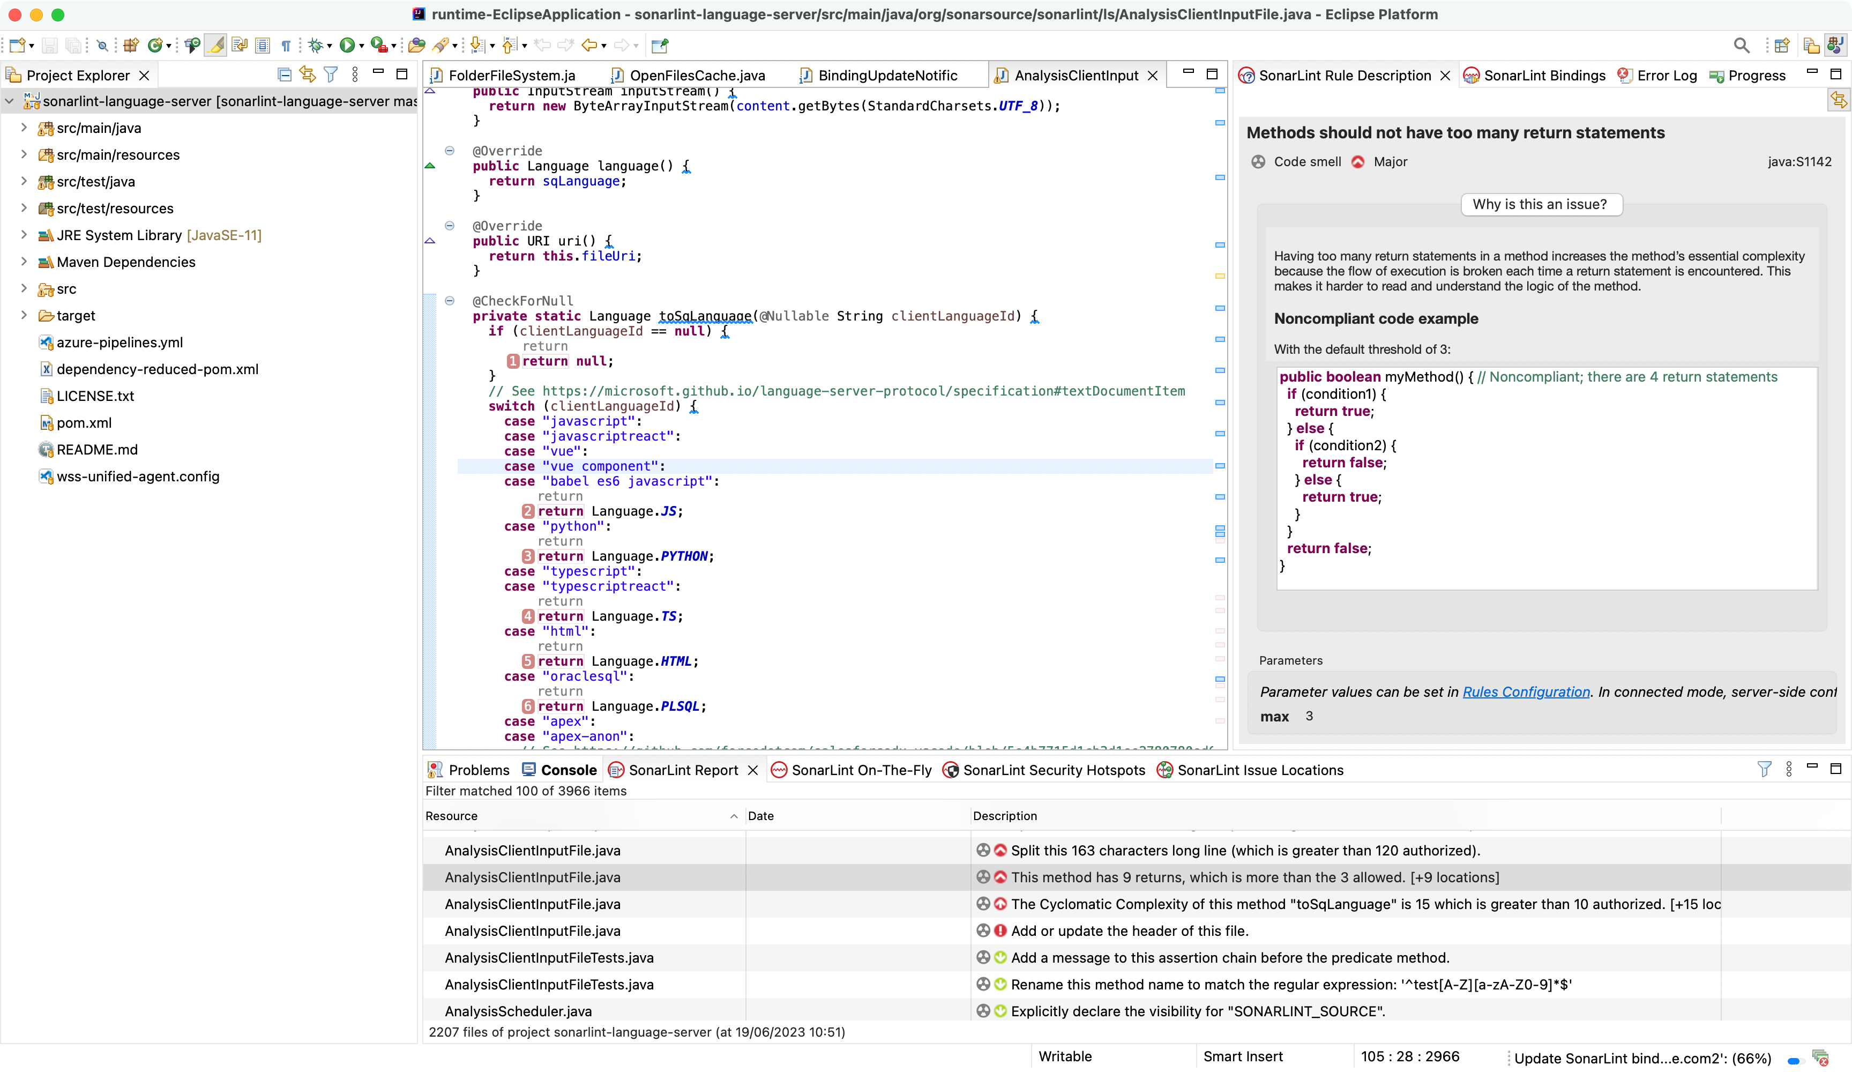Click the magnifier search icon at top right

[x=1741, y=46]
